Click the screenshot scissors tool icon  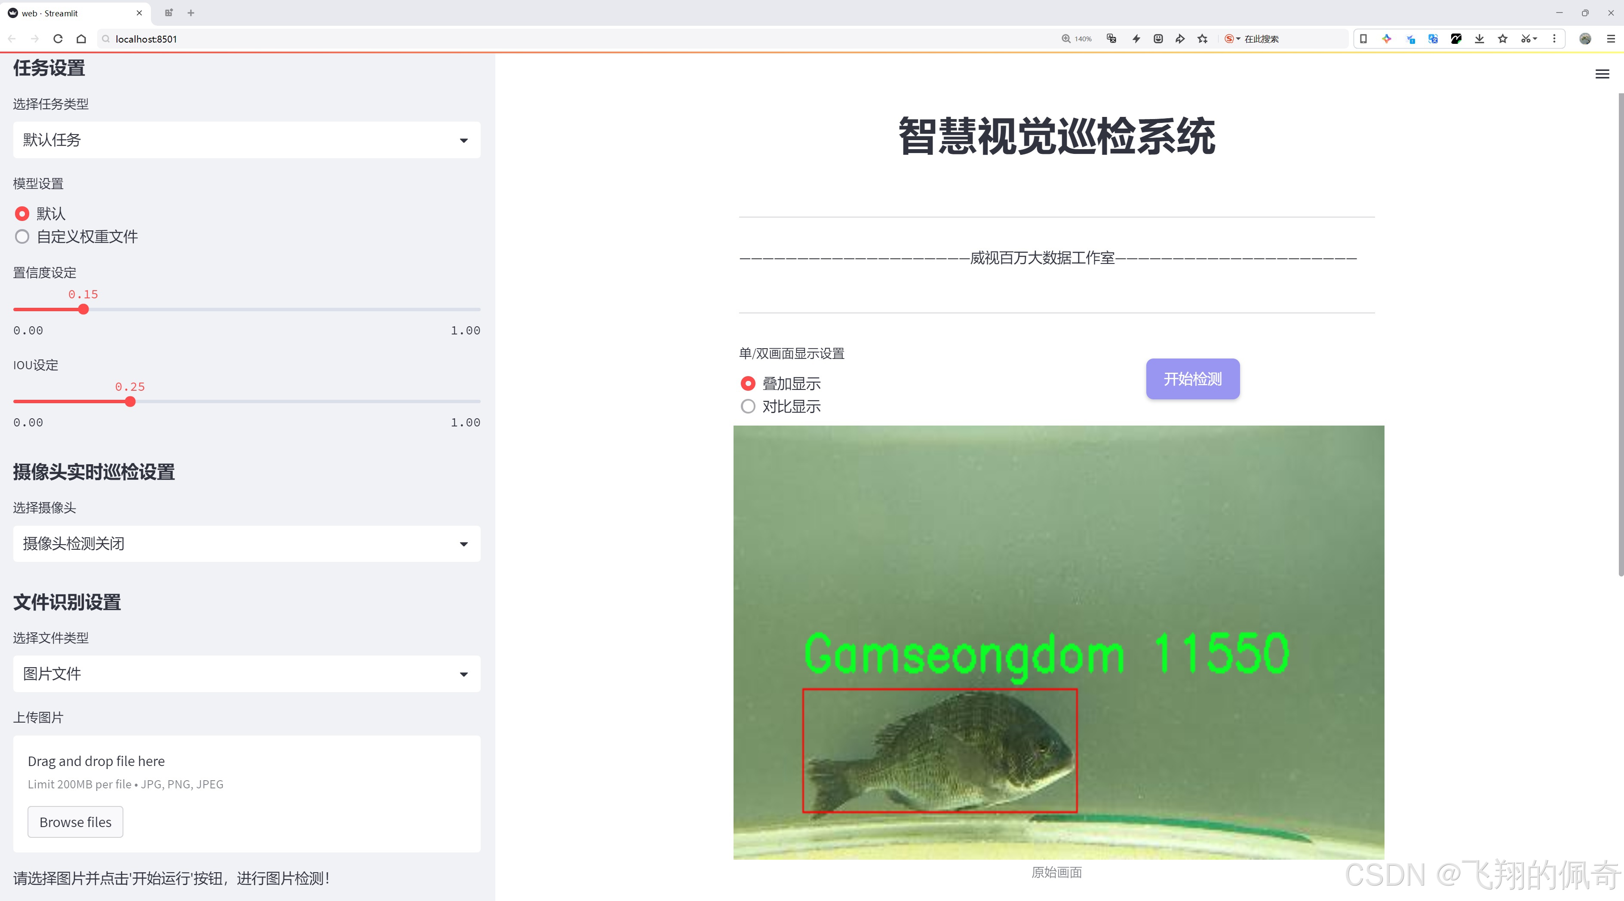(1526, 38)
